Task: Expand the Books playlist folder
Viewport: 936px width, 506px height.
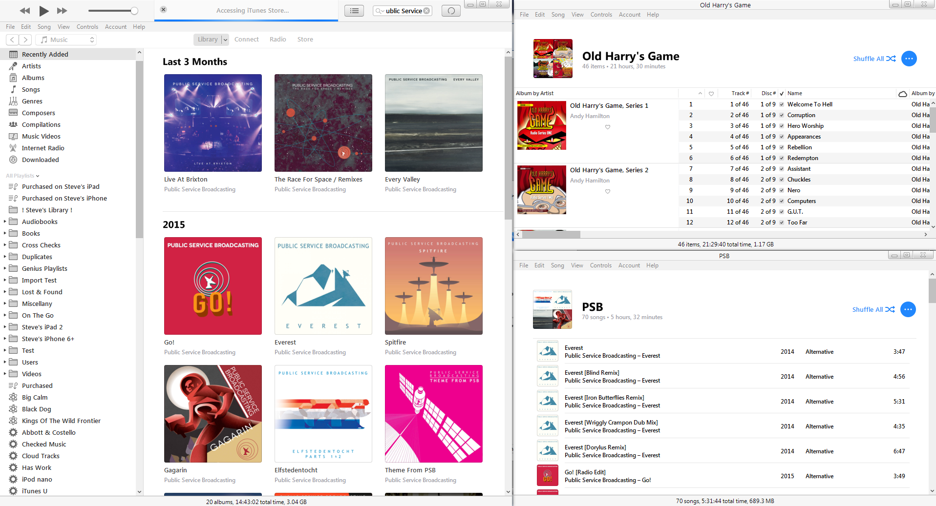Action: click(x=5, y=233)
